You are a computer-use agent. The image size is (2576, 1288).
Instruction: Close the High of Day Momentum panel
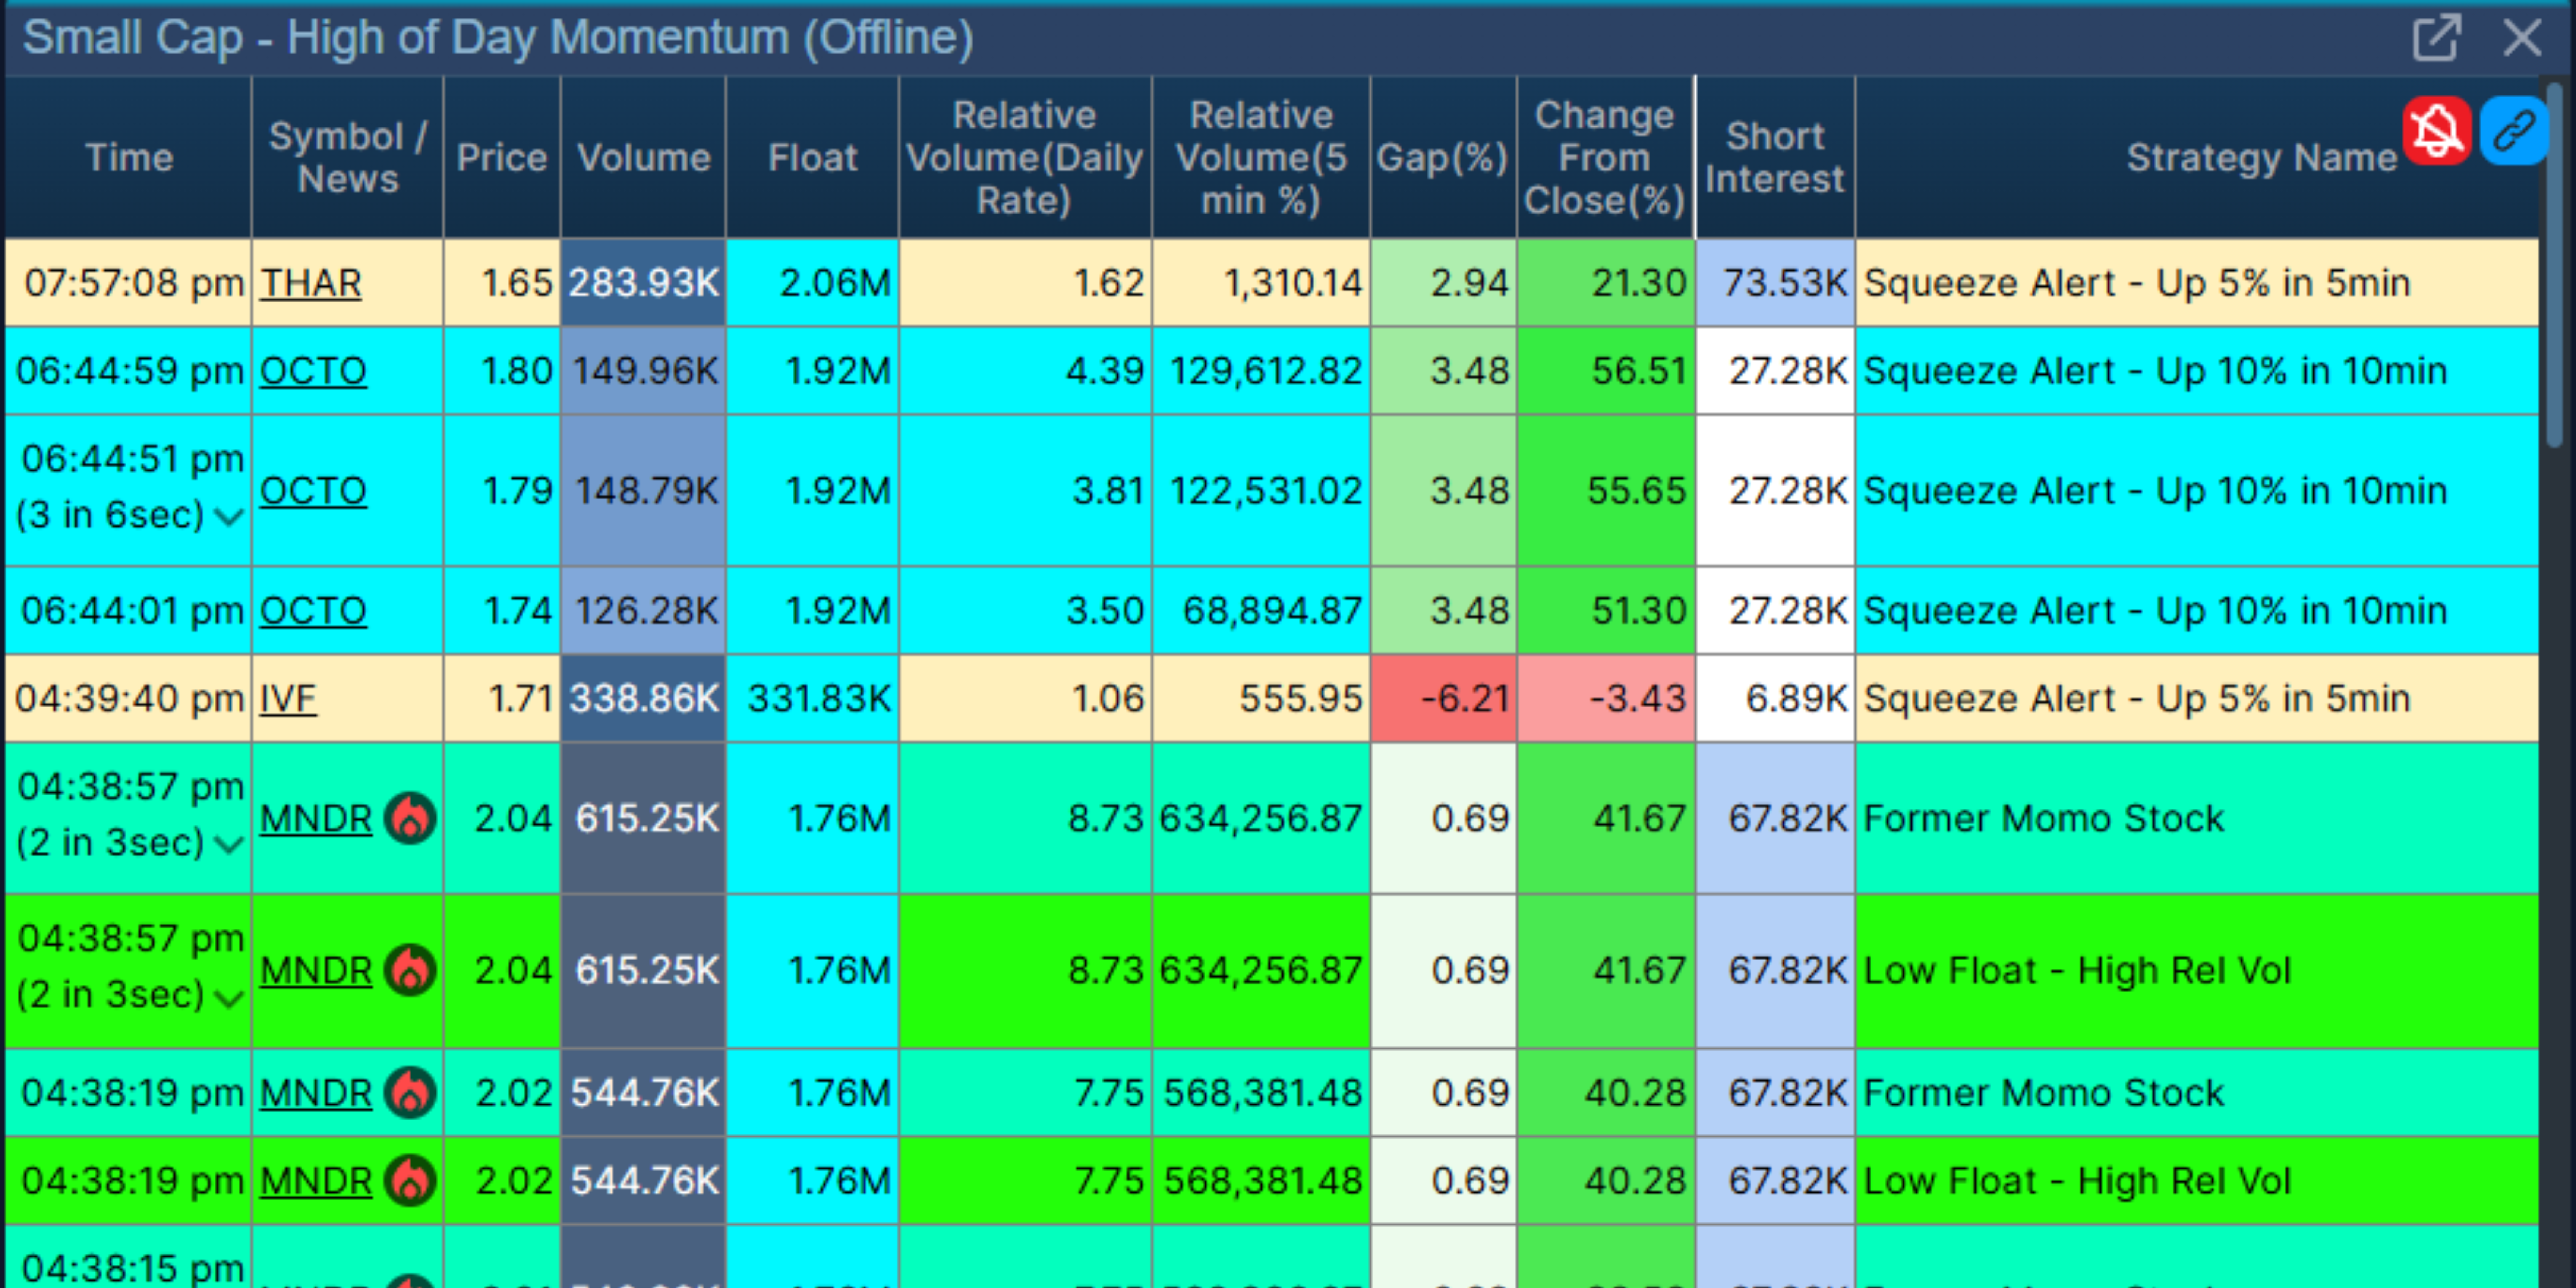[2522, 38]
